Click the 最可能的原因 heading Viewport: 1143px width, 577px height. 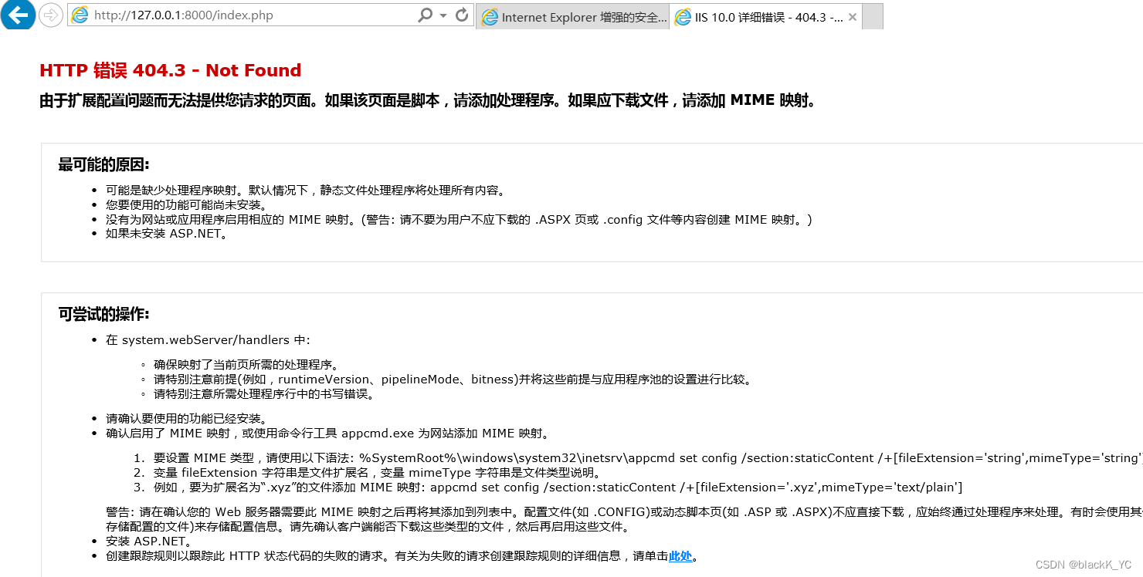coord(103,164)
